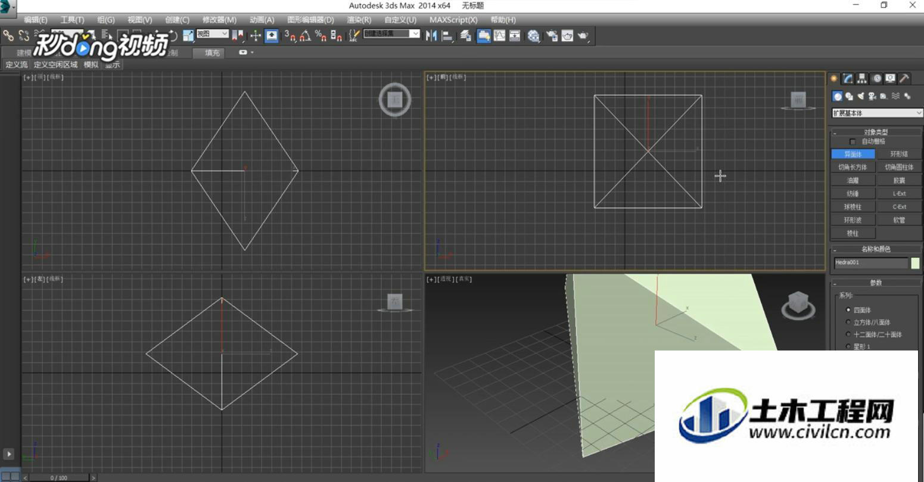Image resolution: width=924 pixels, height=482 pixels.
Task: Click the perspective viewport ViewCube
Action: (798, 304)
